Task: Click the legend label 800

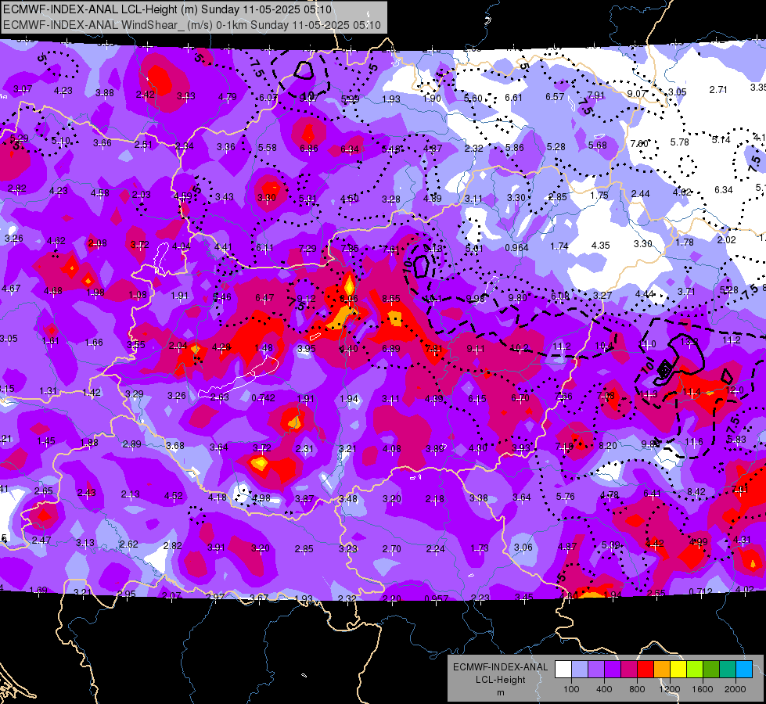Action: [x=637, y=689]
